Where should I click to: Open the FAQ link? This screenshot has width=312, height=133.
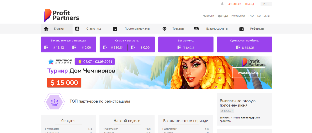click(x=251, y=16)
